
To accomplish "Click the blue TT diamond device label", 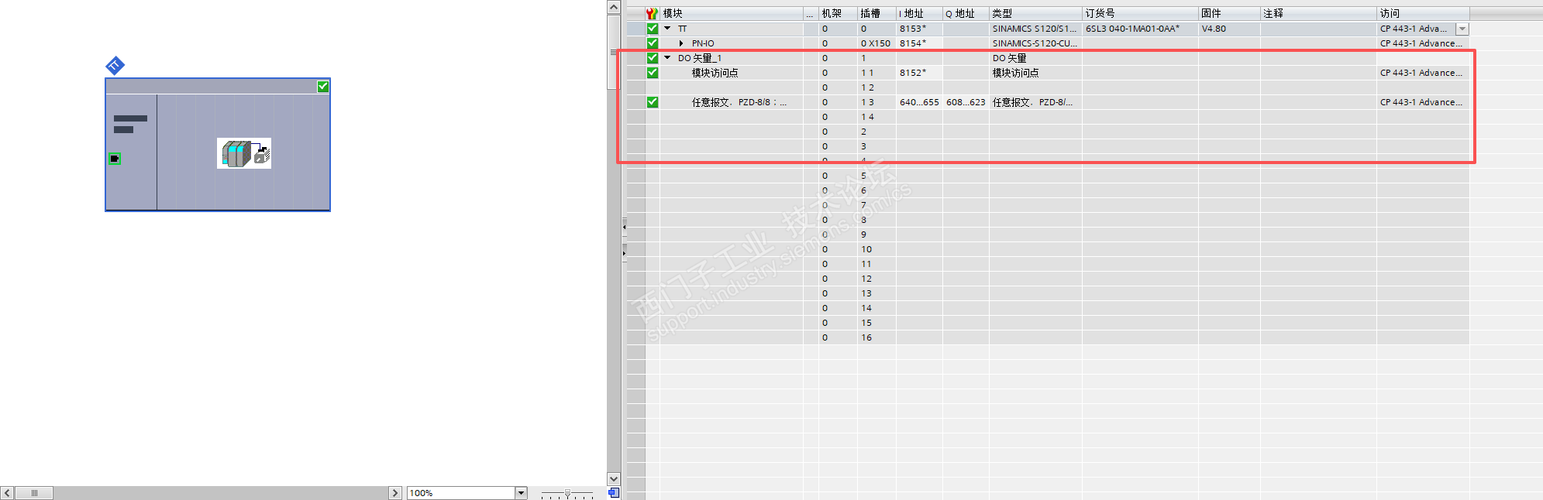I will pyautogui.click(x=115, y=66).
